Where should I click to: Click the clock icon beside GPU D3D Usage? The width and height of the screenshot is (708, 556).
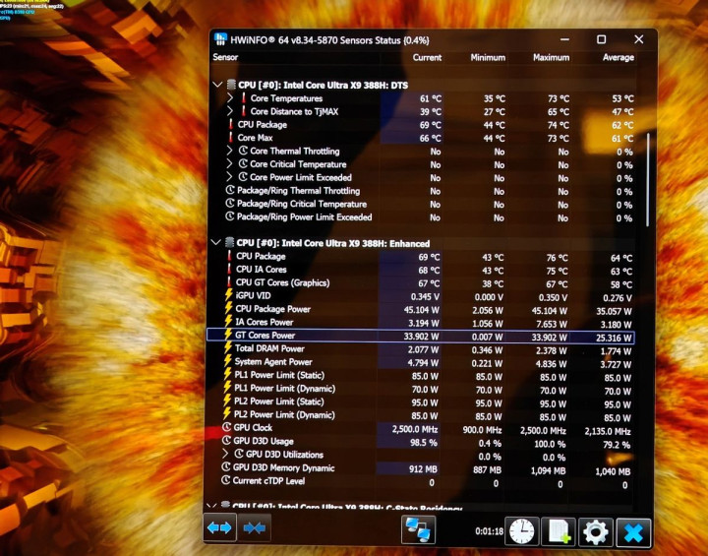pyautogui.click(x=227, y=440)
